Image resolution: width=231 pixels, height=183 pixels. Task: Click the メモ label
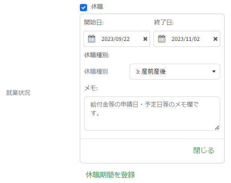91,88
